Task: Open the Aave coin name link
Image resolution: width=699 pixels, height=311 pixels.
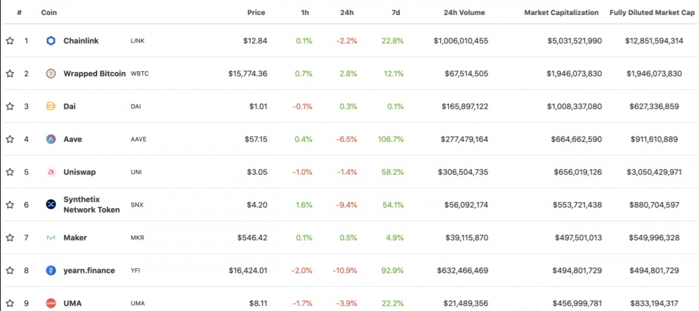Action: [x=73, y=139]
